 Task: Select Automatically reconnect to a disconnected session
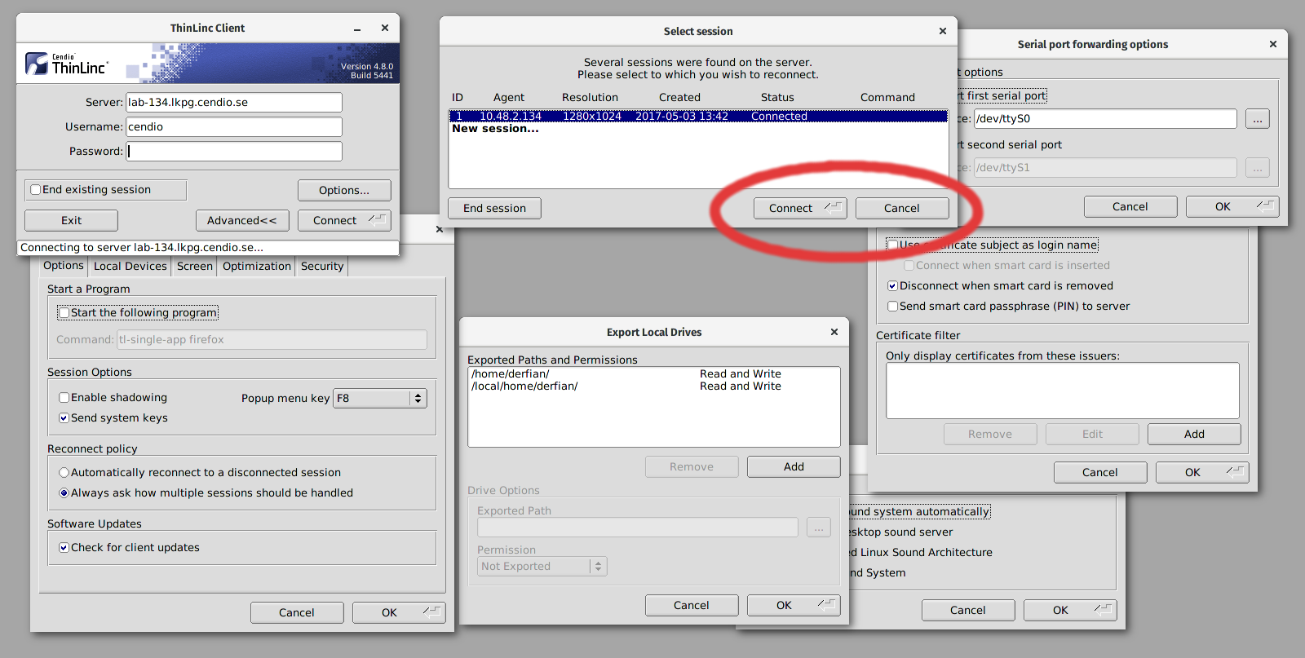[x=64, y=473]
